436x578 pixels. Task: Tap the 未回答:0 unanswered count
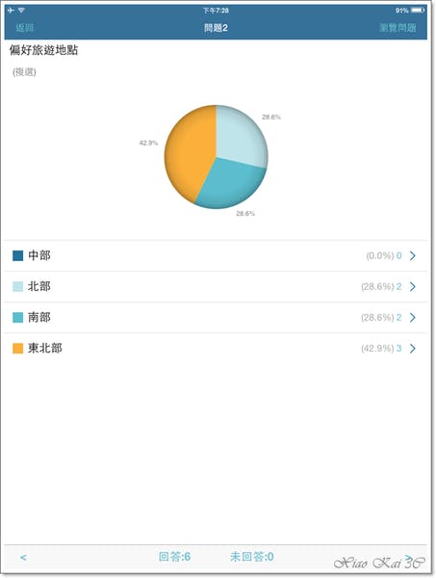[252, 557]
